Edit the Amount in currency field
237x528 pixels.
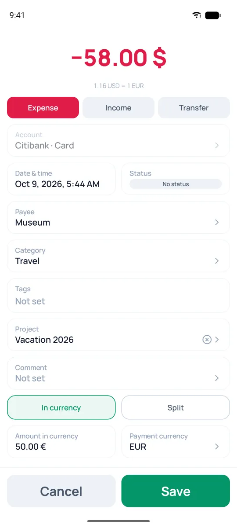(61, 441)
